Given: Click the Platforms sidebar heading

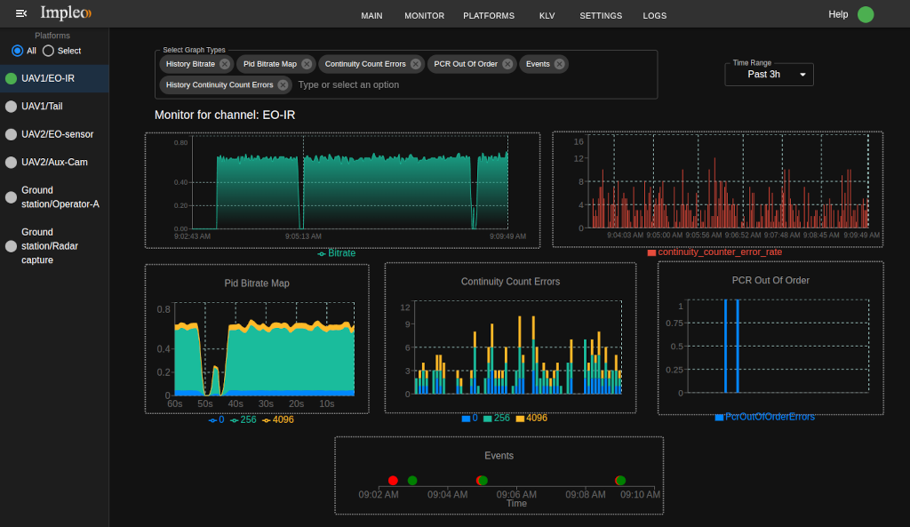Looking at the screenshot, I should [x=52, y=36].
